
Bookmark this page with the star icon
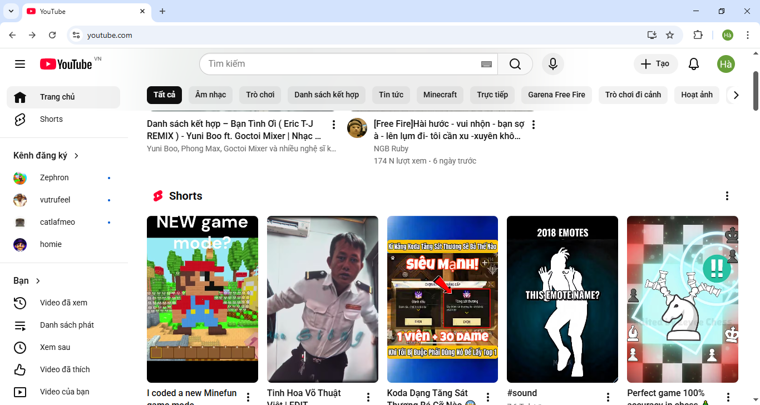[x=670, y=35]
